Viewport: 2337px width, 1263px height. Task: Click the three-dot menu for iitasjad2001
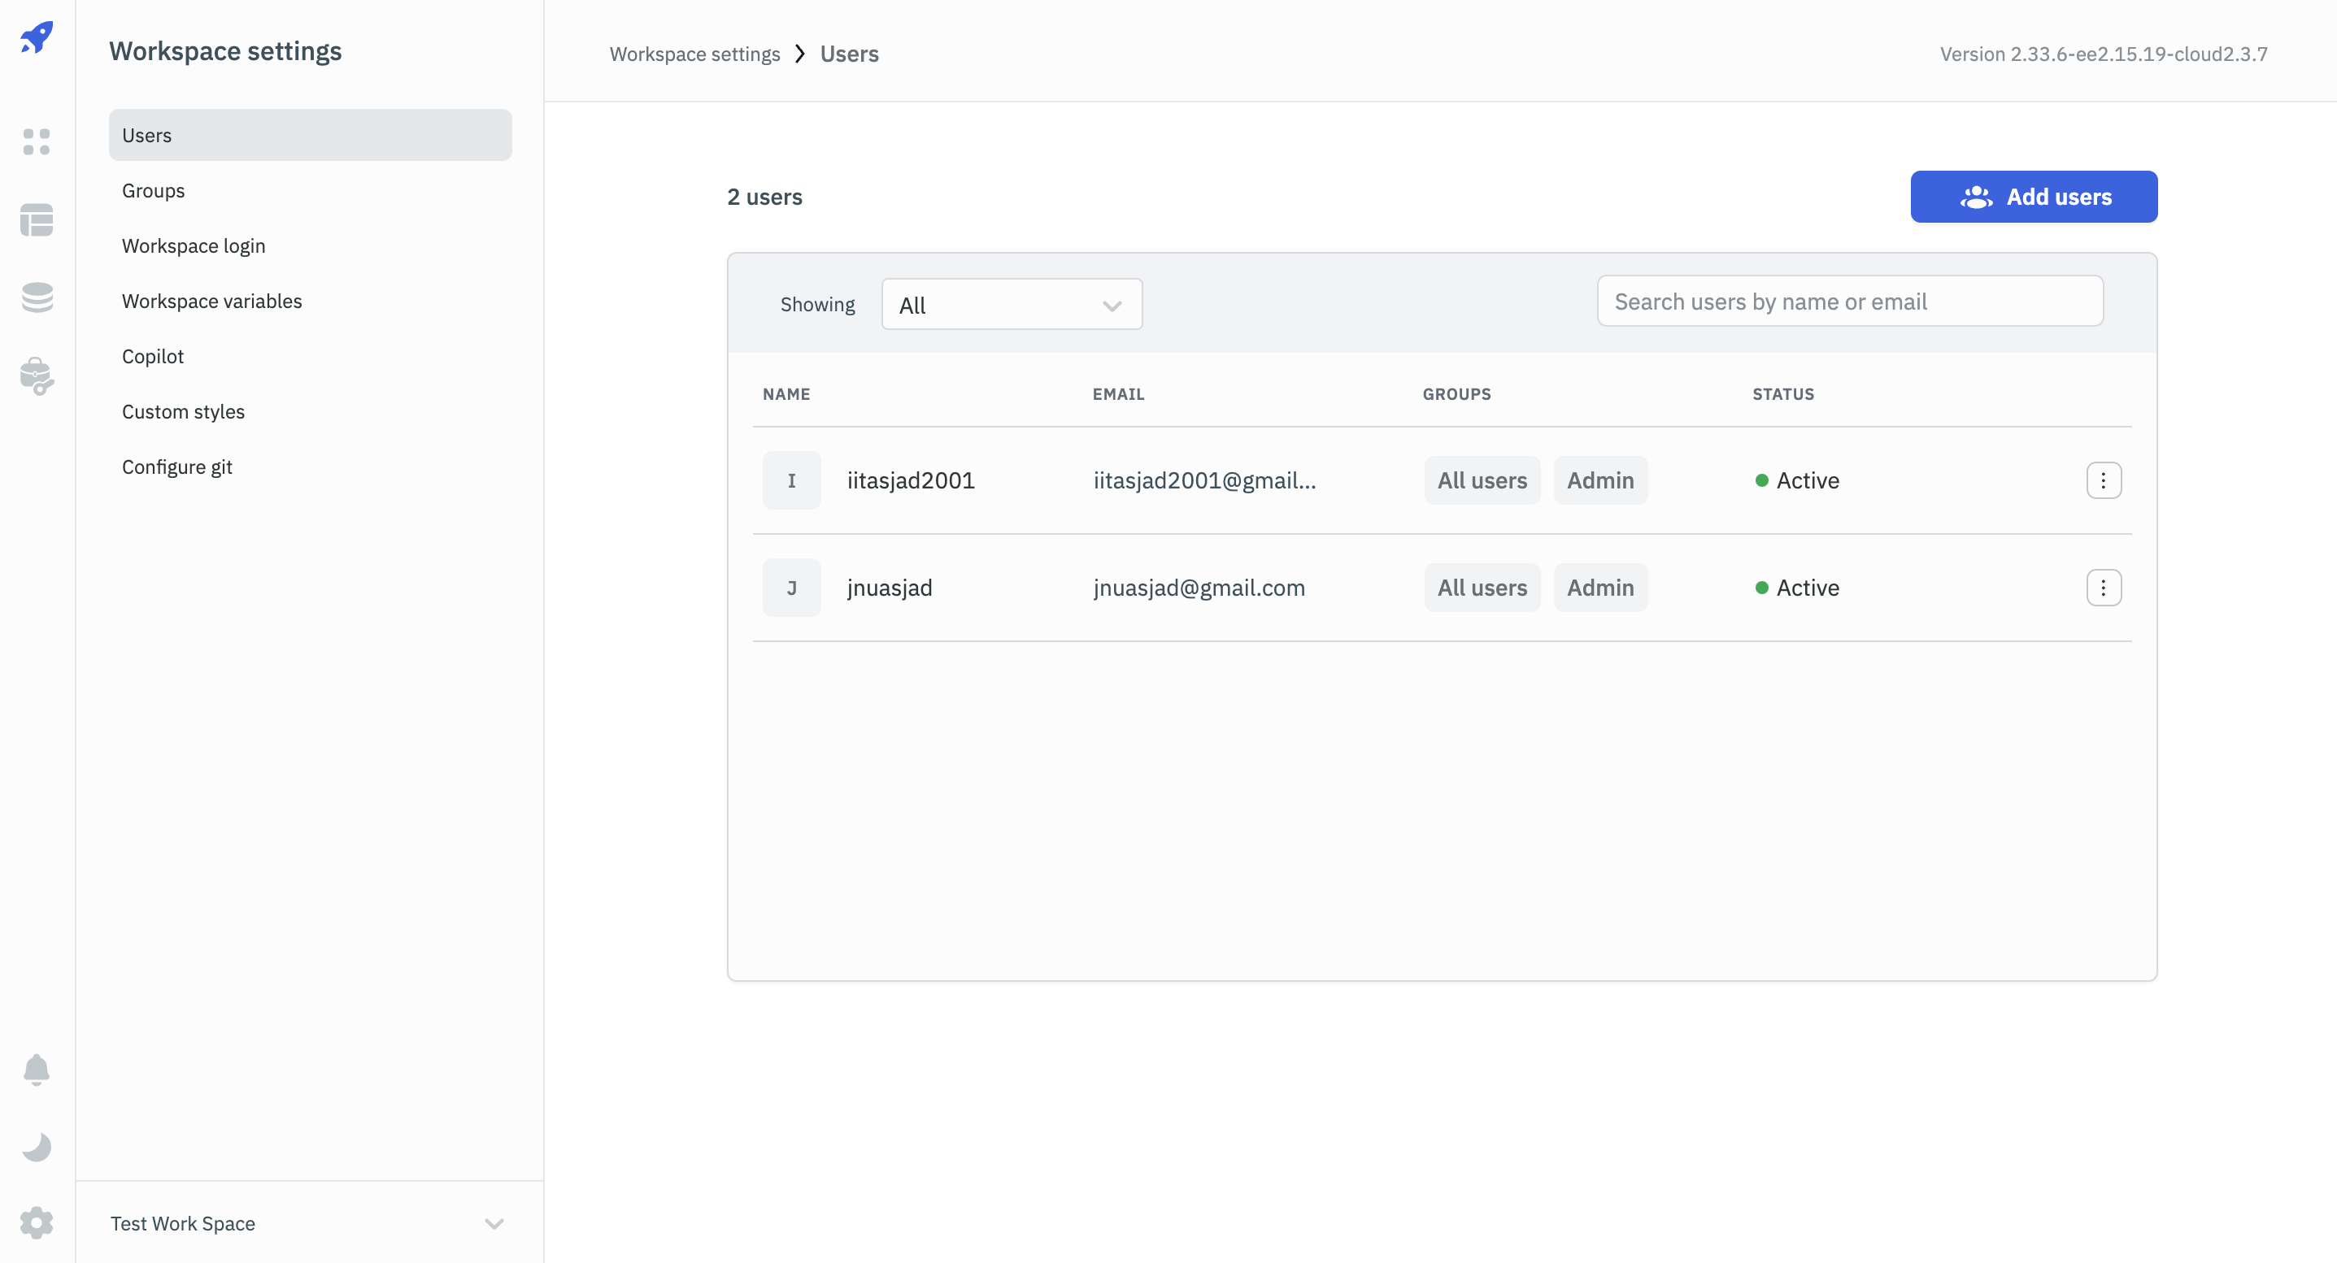tap(2104, 480)
